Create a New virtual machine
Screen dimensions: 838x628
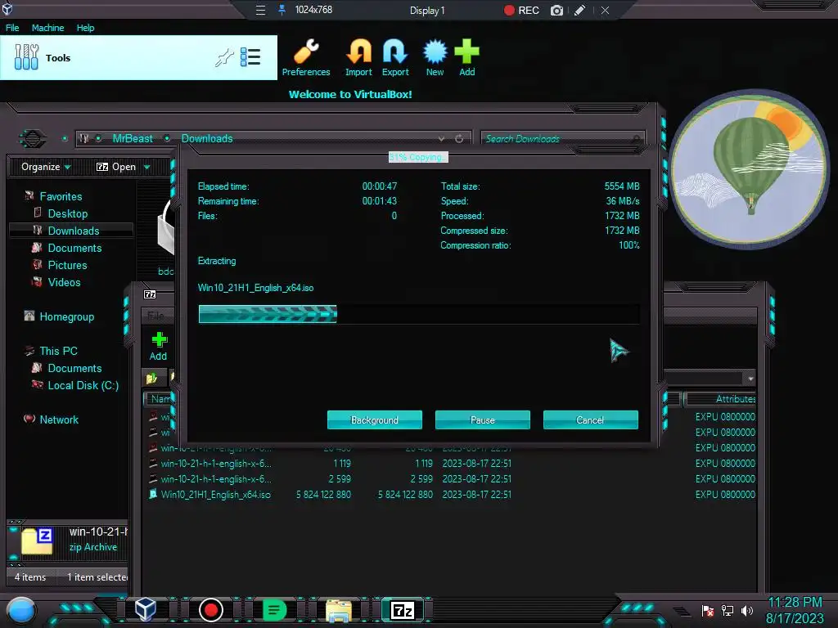[435, 58]
